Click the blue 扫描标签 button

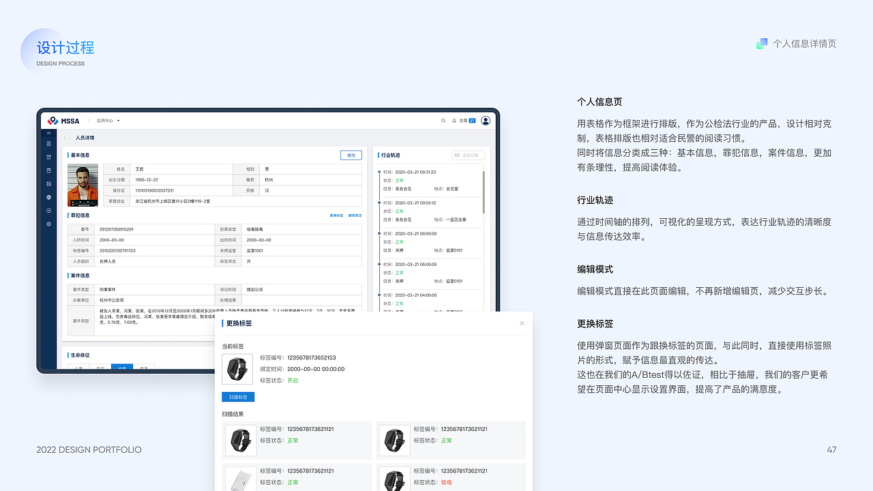(238, 396)
